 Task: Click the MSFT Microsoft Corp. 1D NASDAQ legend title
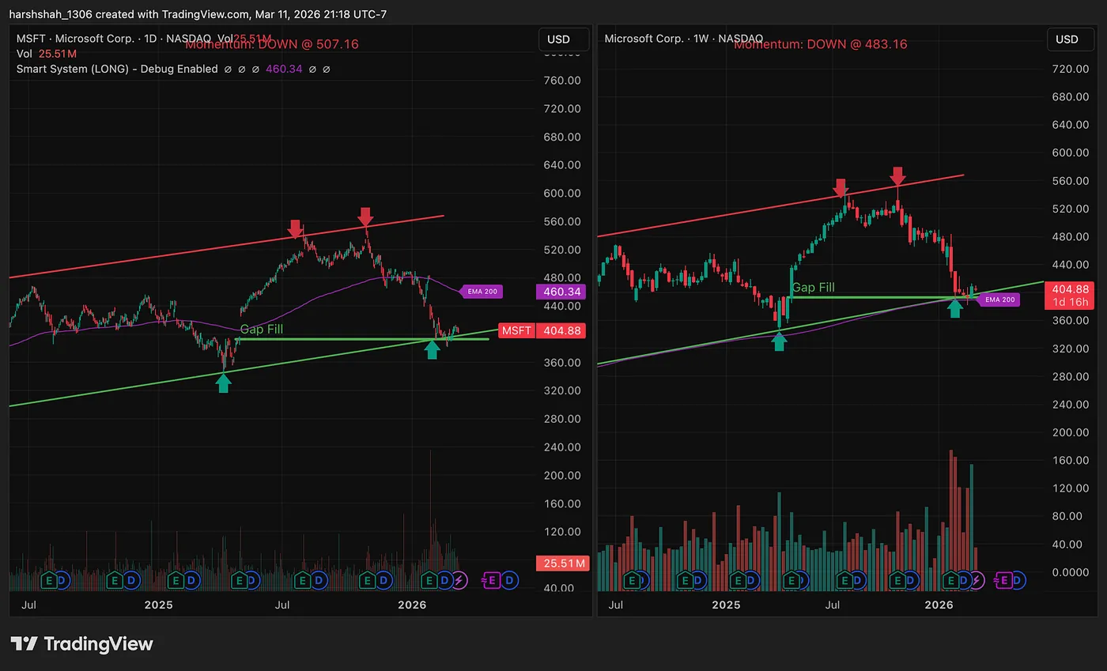(115, 38)
